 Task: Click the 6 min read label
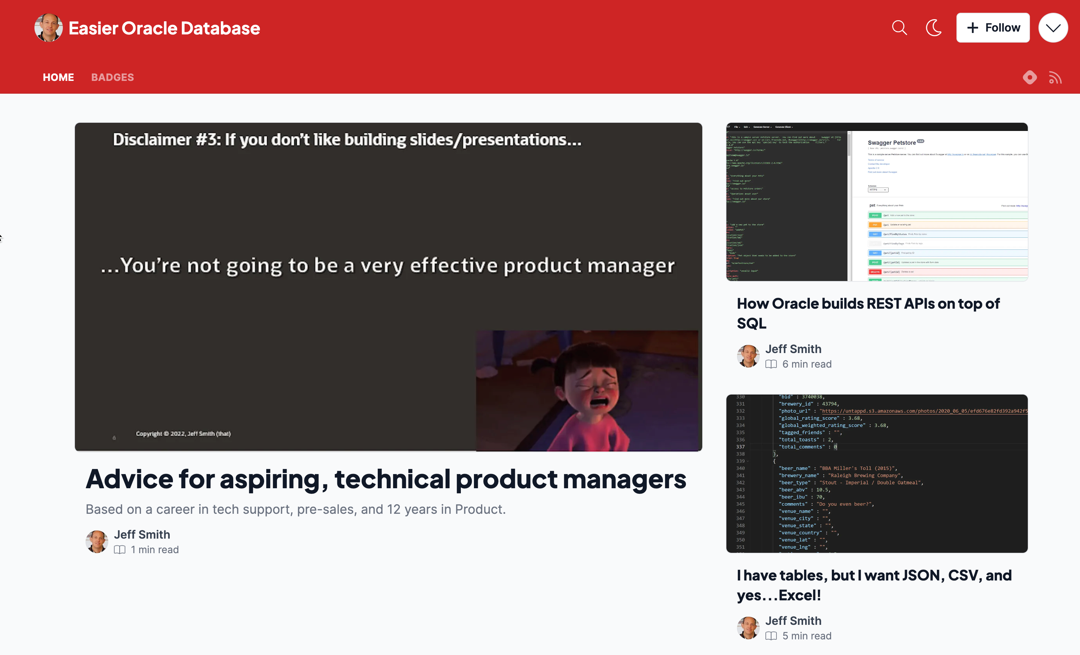(x=807, y=364)
